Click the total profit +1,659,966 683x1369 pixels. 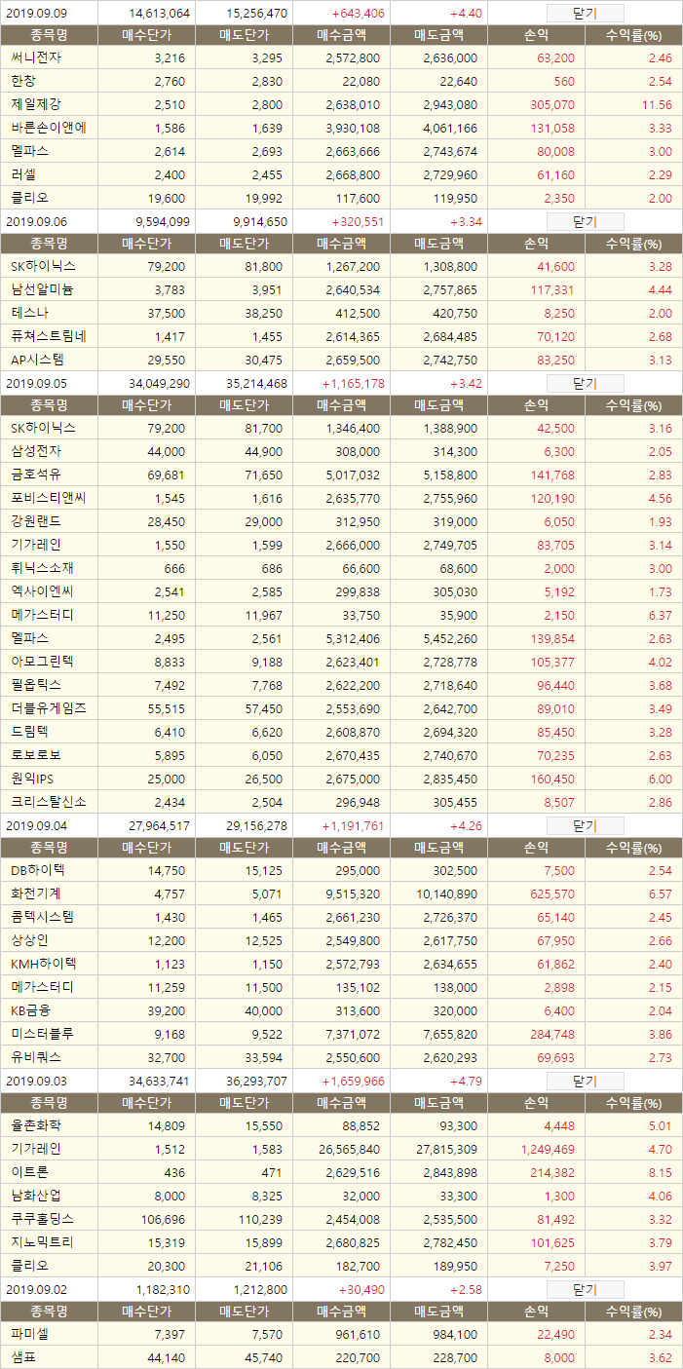click(x=353, y=1082)
